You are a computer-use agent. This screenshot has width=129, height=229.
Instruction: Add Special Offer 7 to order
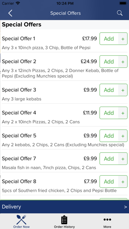pos(109,159)
